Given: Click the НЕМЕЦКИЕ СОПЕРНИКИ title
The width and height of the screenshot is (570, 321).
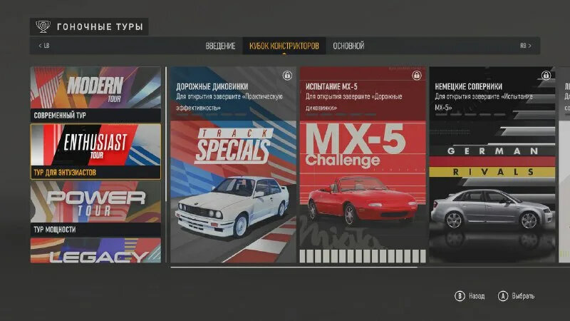Looking at the screenshot, I should (x=468, y=86).
